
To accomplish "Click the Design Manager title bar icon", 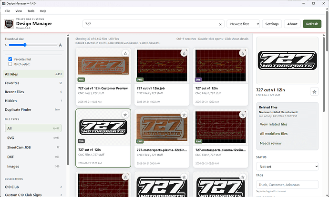I will click(3, 3).
